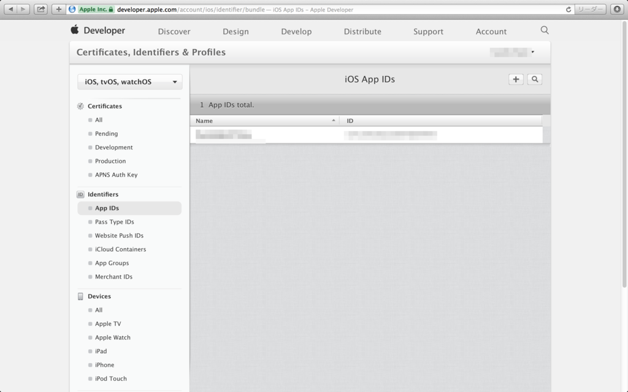Open the Design menu
This screenshot has width=628, height=392.
pos(235,32)
